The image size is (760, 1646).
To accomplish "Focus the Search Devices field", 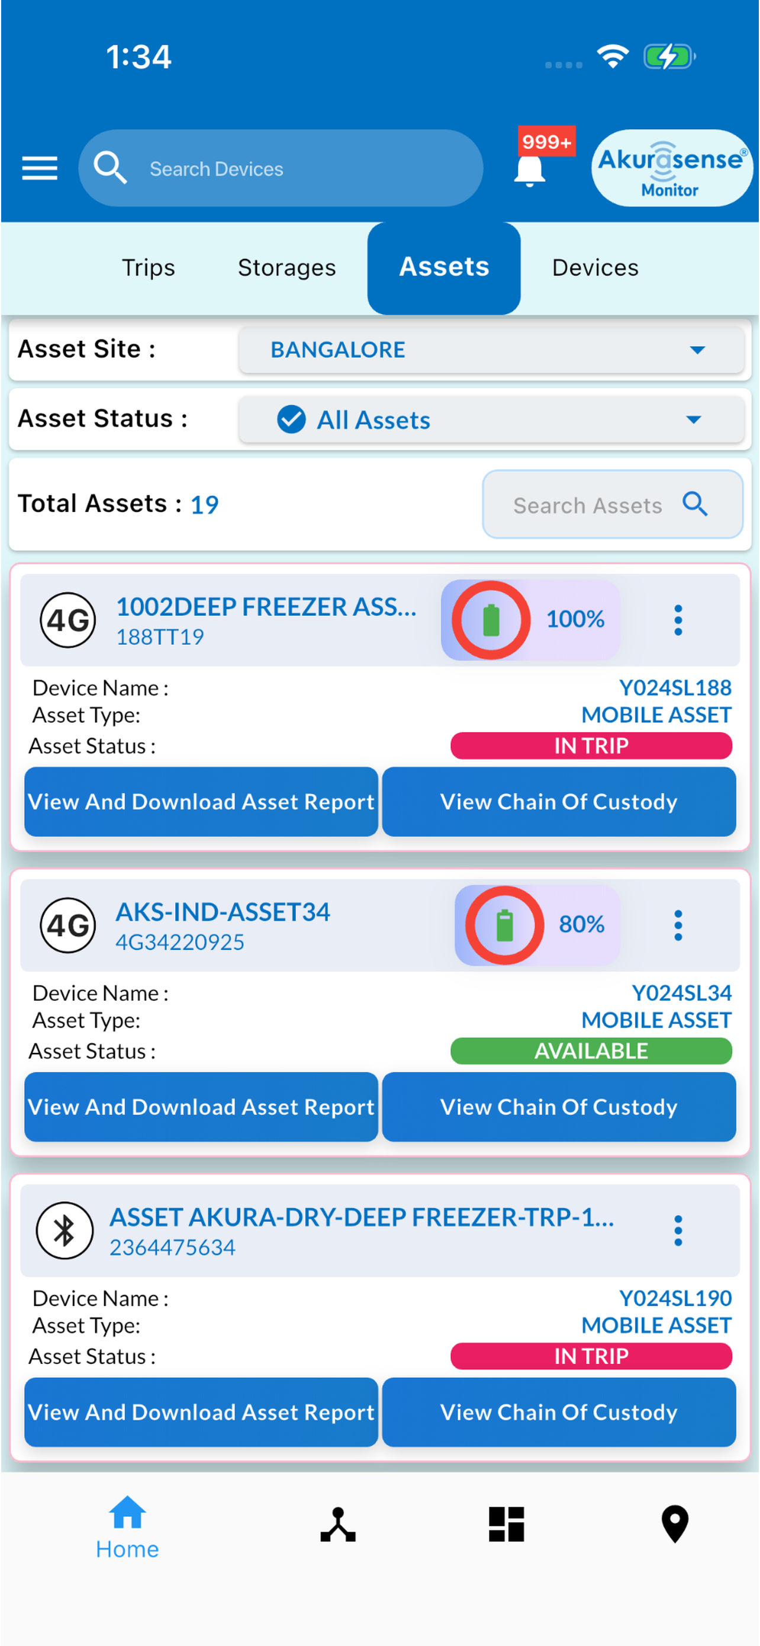I will point(281,168).
